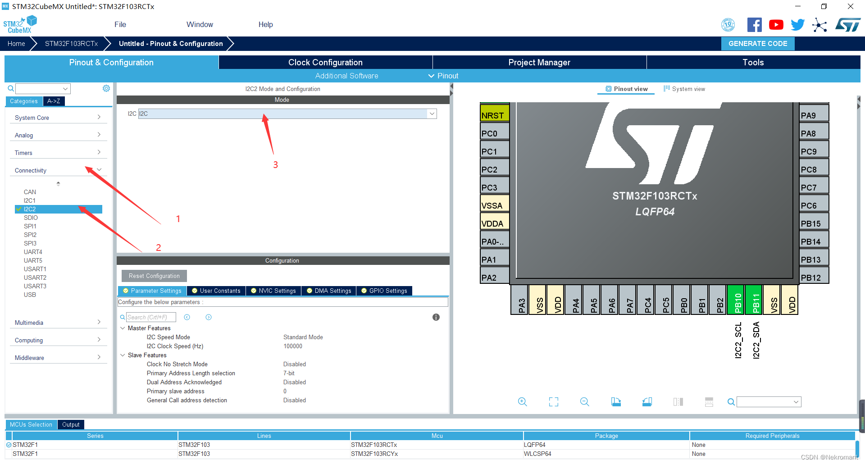The image size is (865, 464).
Task: Expand the System Core category
Action: [x=58, y=118]
